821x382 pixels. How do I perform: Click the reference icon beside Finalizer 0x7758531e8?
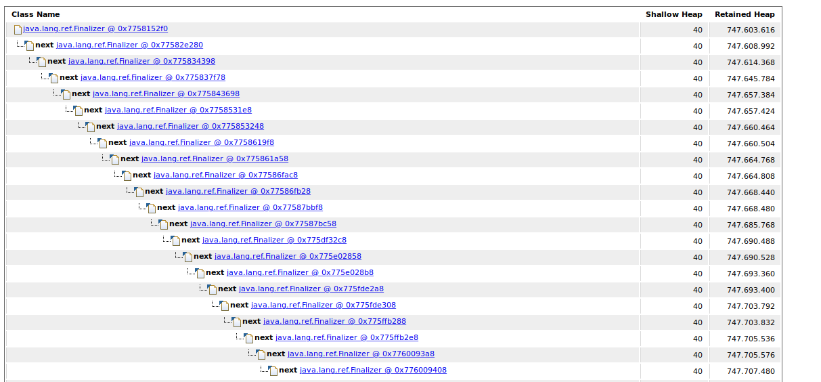[x=78, y=110]
